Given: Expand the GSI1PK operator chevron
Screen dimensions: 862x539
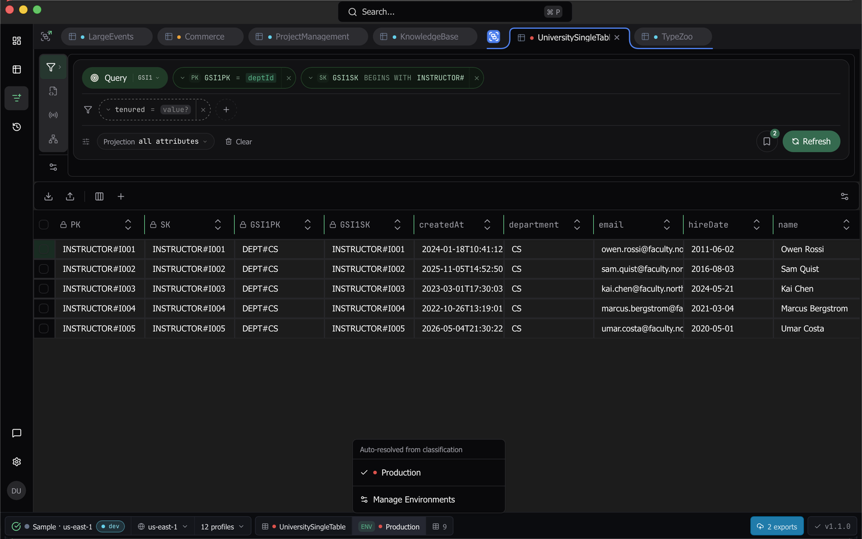Looking at the screenshot, I should click(183, 78).
